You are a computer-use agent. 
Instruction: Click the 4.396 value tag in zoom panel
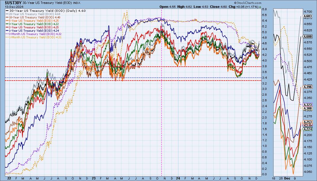[308, 87]
